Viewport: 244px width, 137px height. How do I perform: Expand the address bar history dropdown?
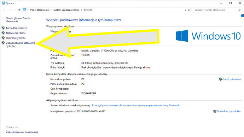coord(185,10)
